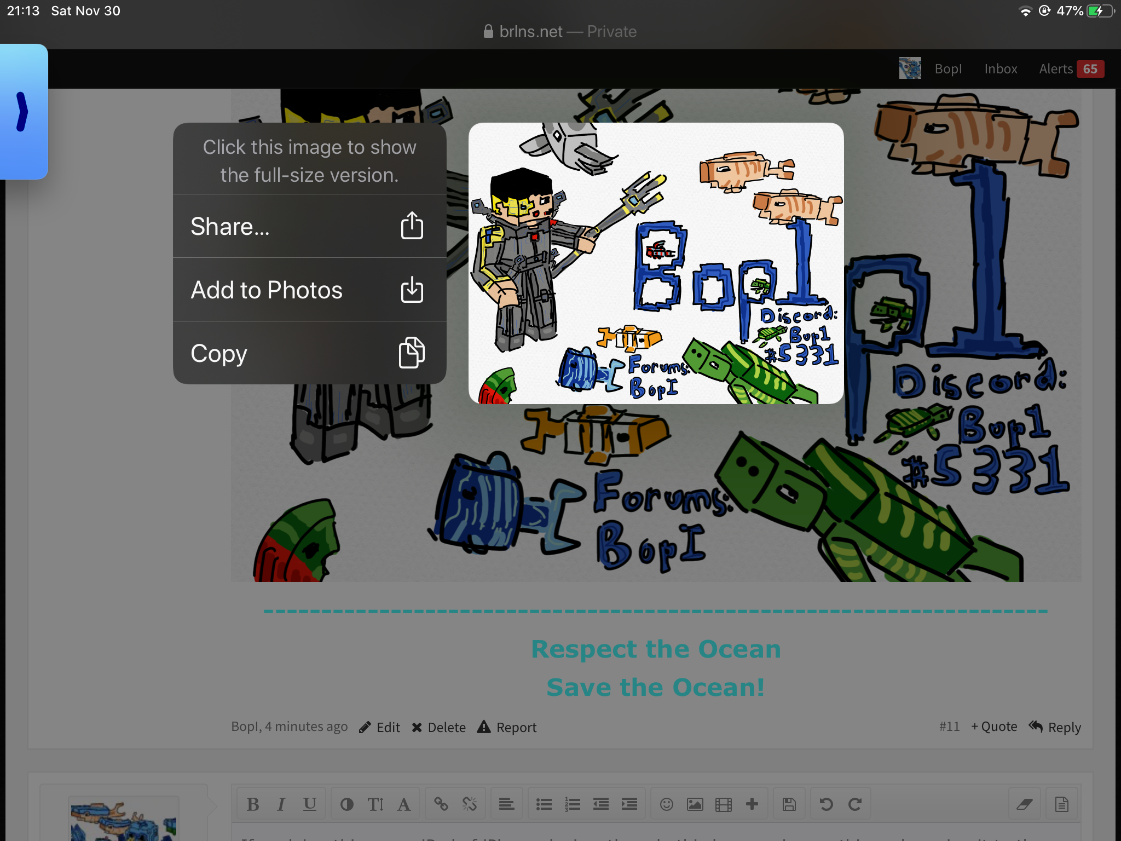Toggle Italic formatting in editor

[x=281, y=804]
